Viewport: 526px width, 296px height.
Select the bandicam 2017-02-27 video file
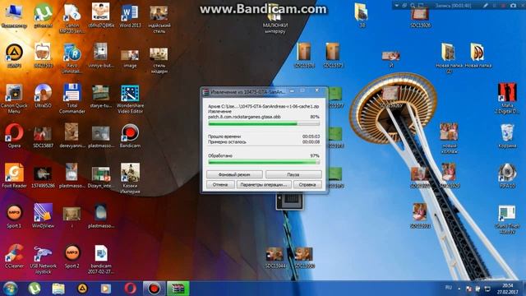point(100,259)
